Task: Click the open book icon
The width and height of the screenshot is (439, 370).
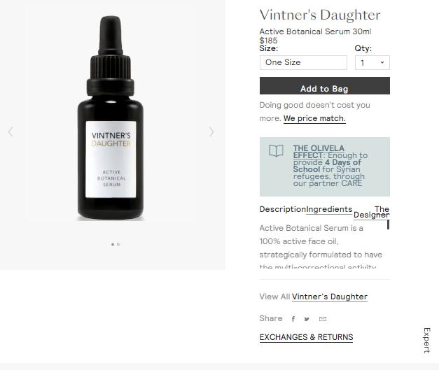Action: coord(276,151)
